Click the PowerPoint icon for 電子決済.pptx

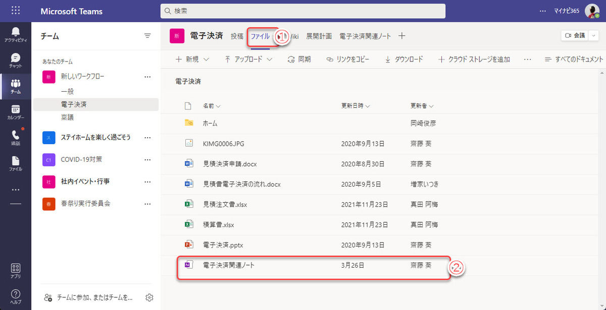tap(189, 244)
